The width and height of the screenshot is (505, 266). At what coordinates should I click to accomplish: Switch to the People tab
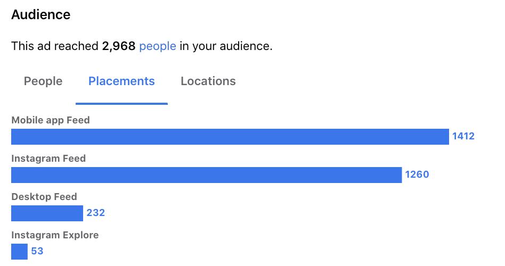point(43,81)
